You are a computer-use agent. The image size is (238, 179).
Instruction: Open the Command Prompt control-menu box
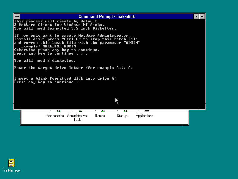(17, 16)
